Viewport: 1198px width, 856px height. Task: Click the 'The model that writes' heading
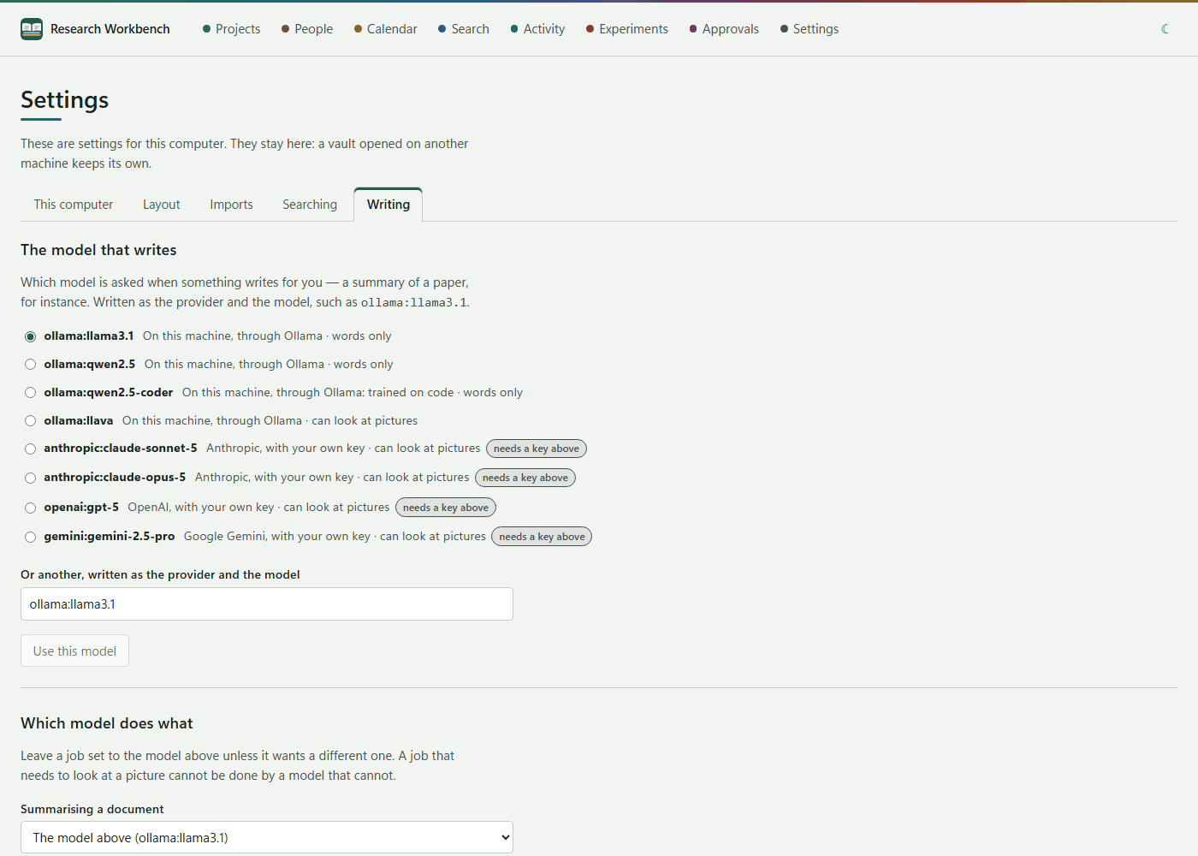coord(98,250)
